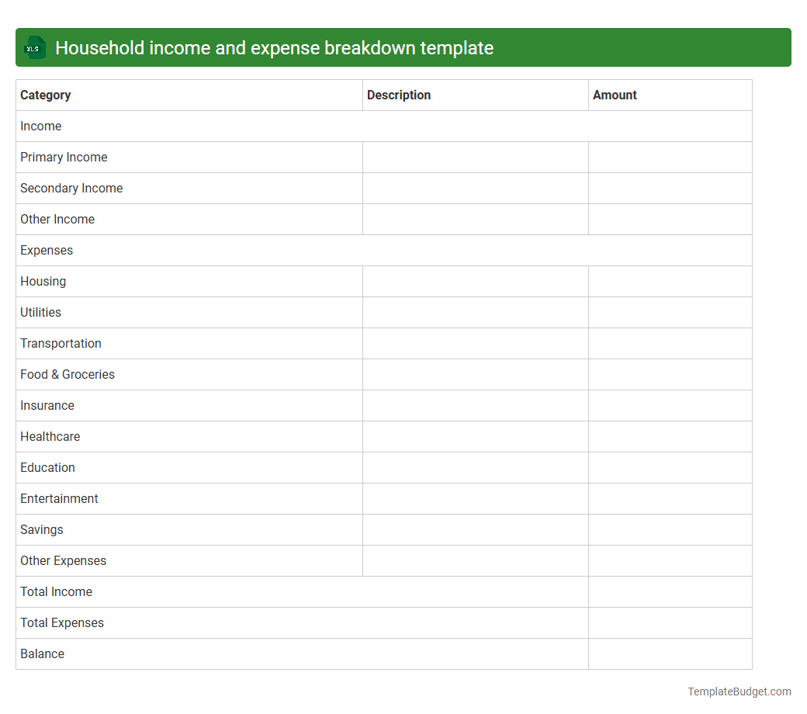Screen dimensions: 807x714
Task: Select the Amount column header
Action: tap(615, 95)
